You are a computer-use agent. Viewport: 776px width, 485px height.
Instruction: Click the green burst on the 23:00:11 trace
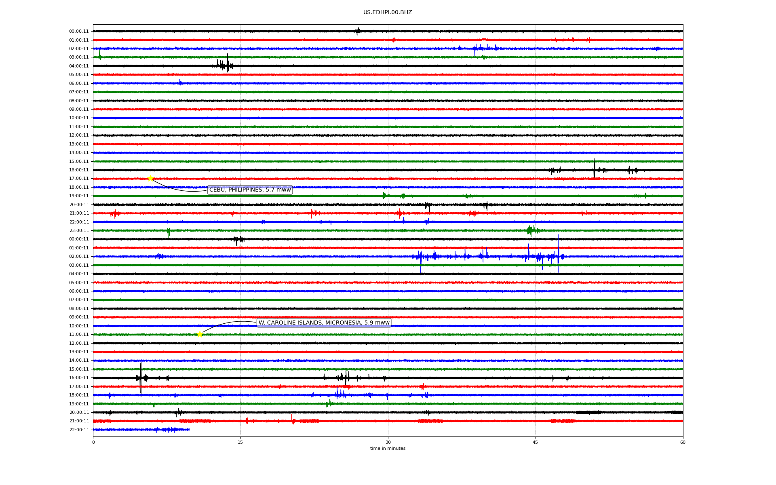click(531, 230)
